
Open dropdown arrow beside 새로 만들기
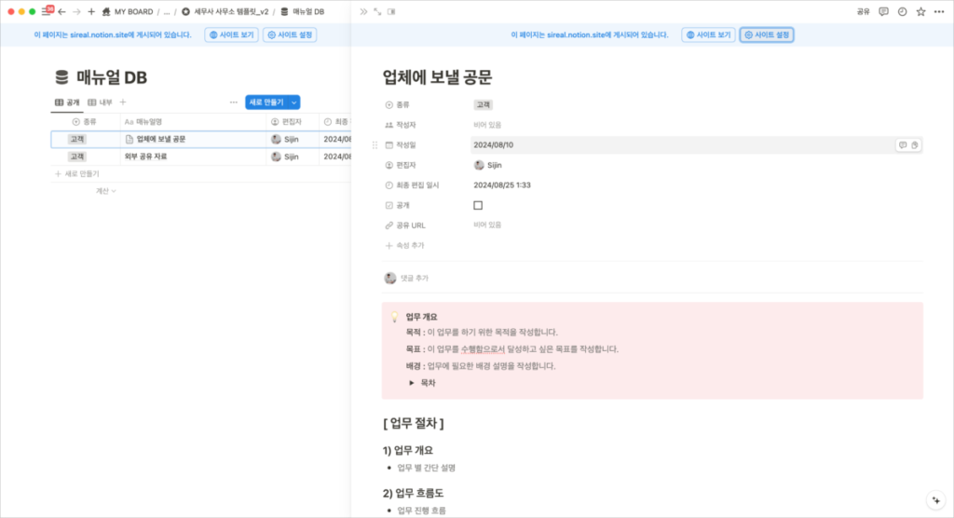293,102
